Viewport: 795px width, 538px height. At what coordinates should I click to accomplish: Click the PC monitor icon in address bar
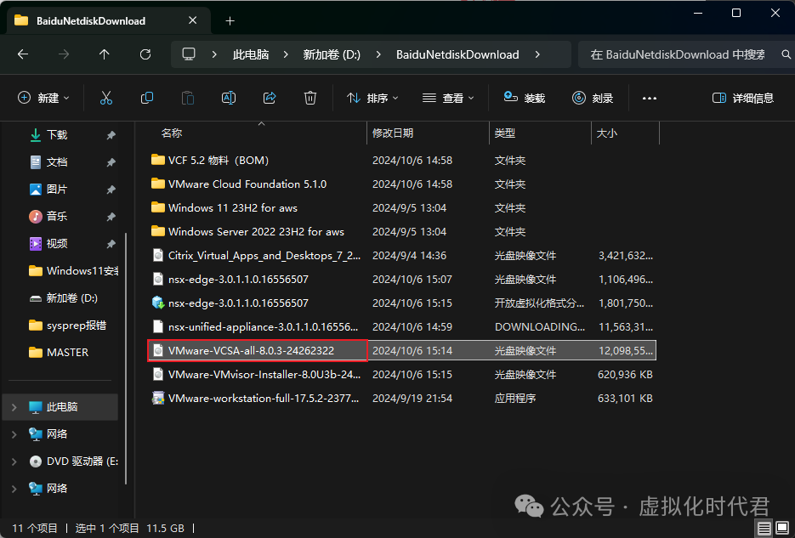(x=189, y=54)
